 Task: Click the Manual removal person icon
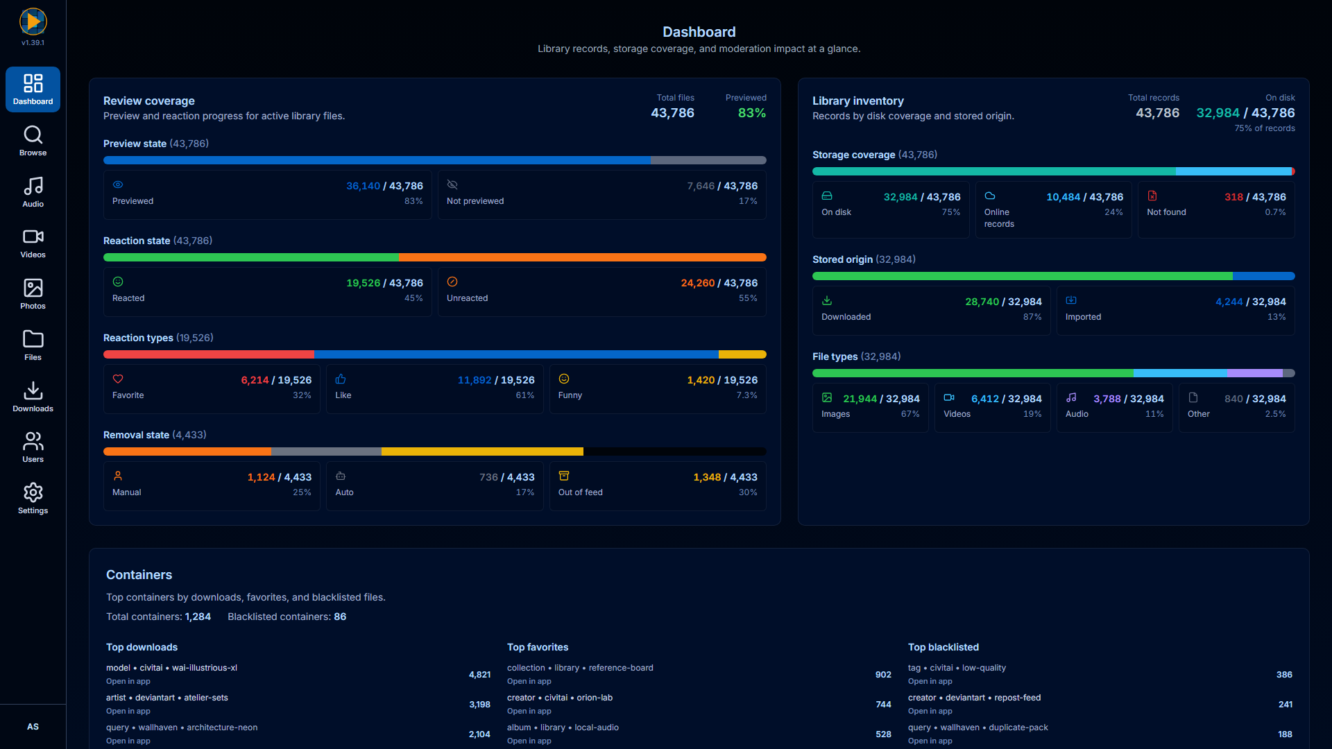[118, 476]
